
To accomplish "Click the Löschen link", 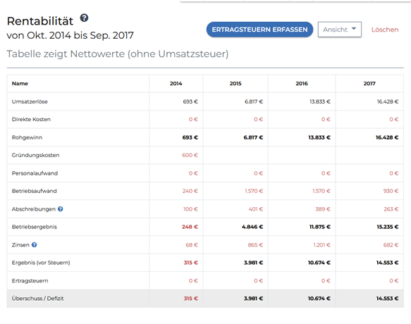I will click(x=385, y=30).
